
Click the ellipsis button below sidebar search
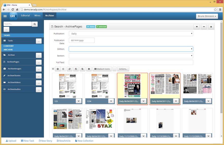(6, 29)
